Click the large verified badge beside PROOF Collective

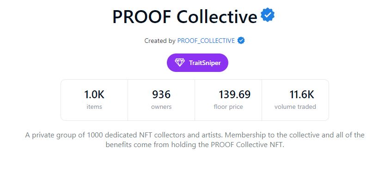[268, 15]
